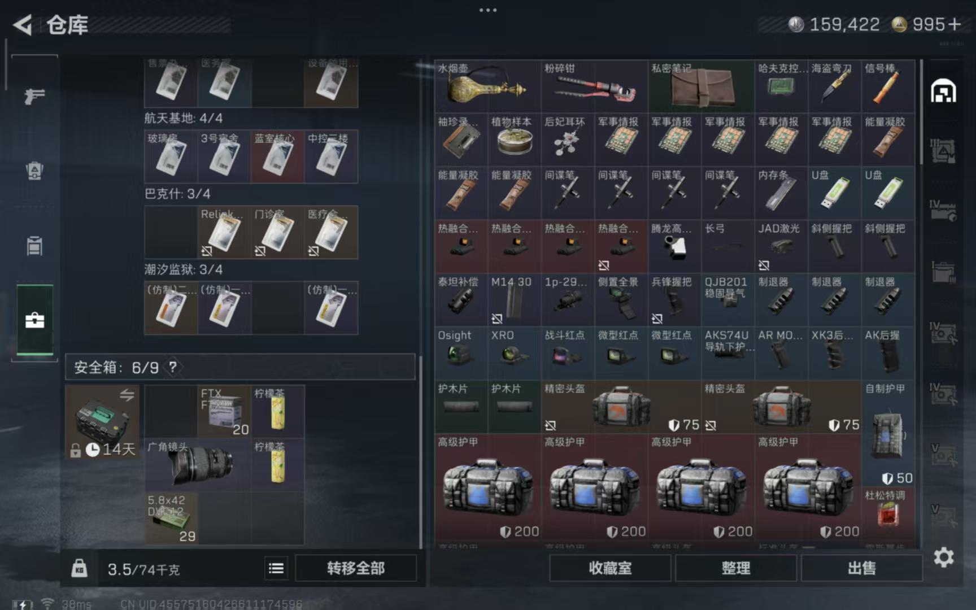Open the 收藏室 collection room
The image size is (976, 610).
610,568
